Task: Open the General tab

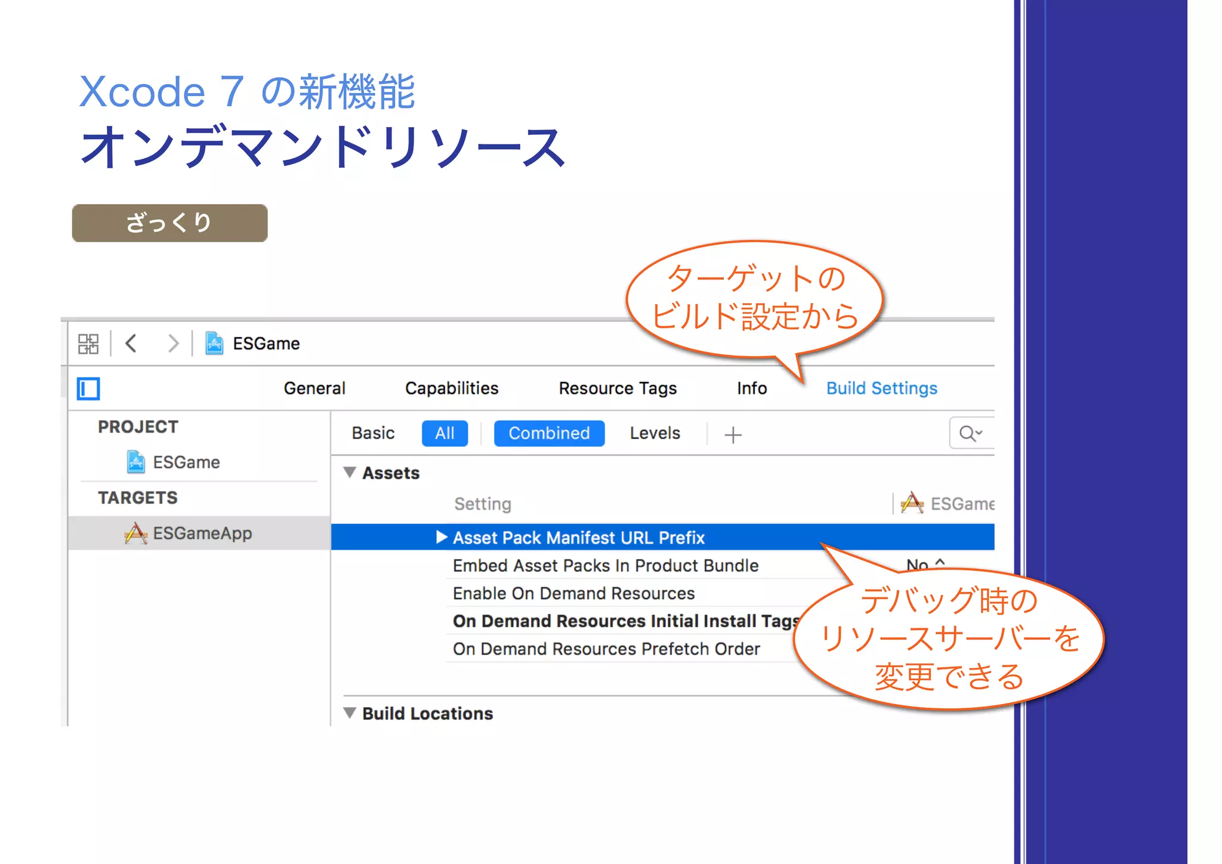Action: [x=314, y=388]
